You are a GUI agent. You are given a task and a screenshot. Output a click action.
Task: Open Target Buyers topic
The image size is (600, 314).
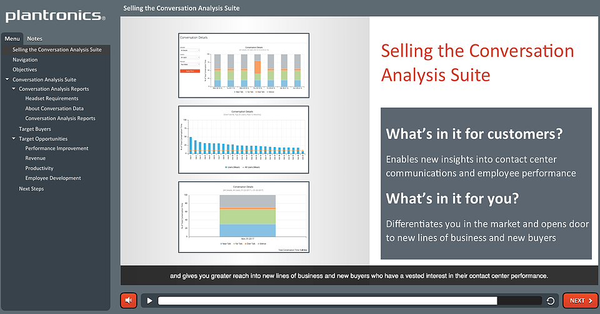click(35, 129)
